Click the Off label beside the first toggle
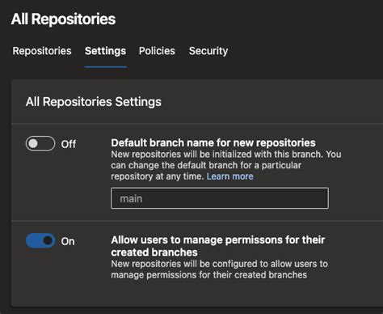Image resolution: width=383 pixels, height=314 pixels. point(69,144)
